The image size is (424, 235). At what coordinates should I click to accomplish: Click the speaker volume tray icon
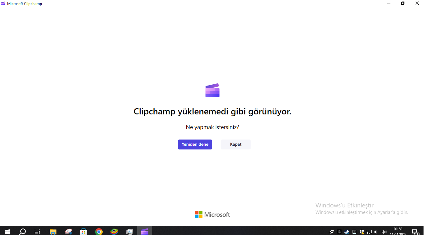point(384,232)
